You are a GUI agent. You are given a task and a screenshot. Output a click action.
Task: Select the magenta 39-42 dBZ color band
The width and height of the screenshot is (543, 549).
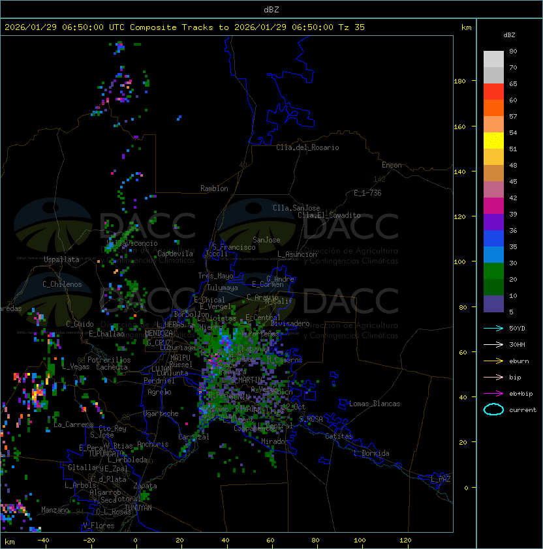pyautogui.click(x=493, y=206)
